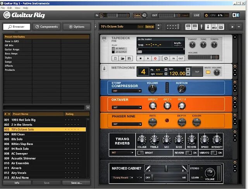Toggle the Metronome MUTE button
Viewport: 248px width, 189px height.
208,72
